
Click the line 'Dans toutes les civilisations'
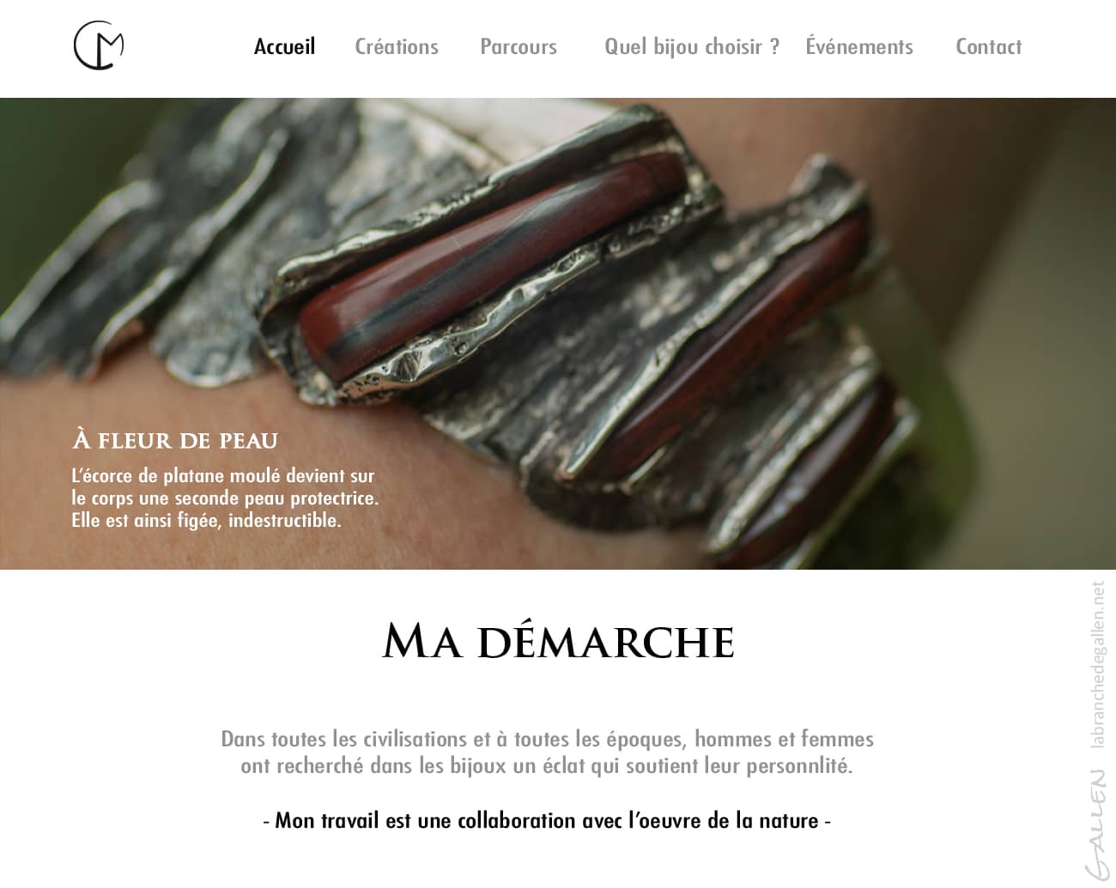pyautogui.click(x=548, y=739)
